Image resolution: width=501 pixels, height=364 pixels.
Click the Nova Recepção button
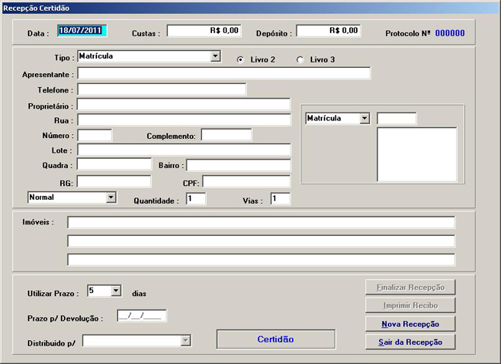[x=410, y=324]
